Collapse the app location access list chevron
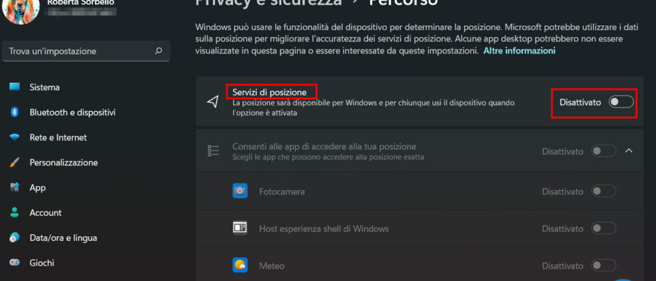This screenshot has width=656, height=281. [x=629, y=151]
